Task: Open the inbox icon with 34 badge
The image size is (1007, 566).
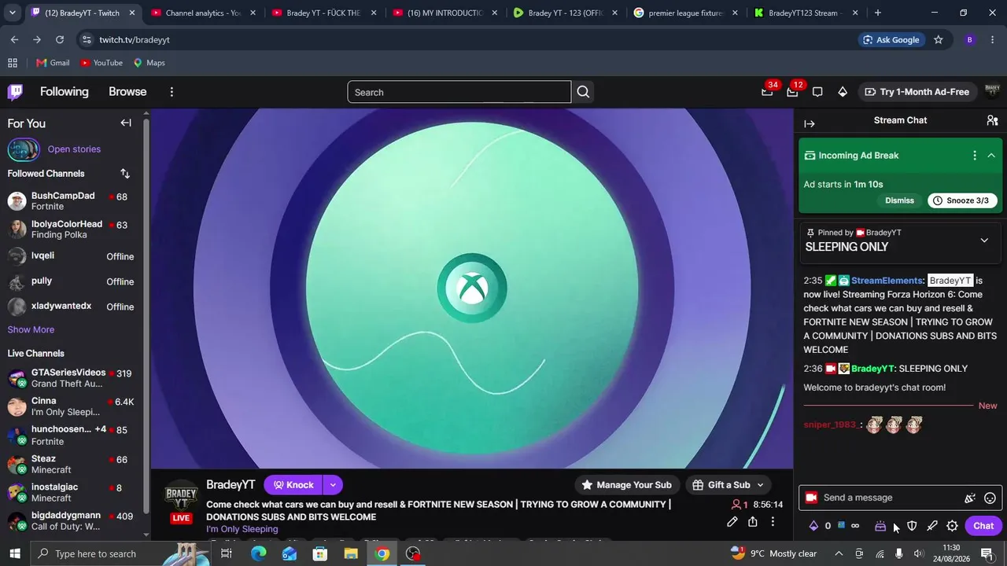Action: click(767, 92)
